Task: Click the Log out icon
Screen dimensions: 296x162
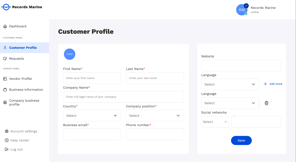Action: pyautogui.click(x=7, y=149)
